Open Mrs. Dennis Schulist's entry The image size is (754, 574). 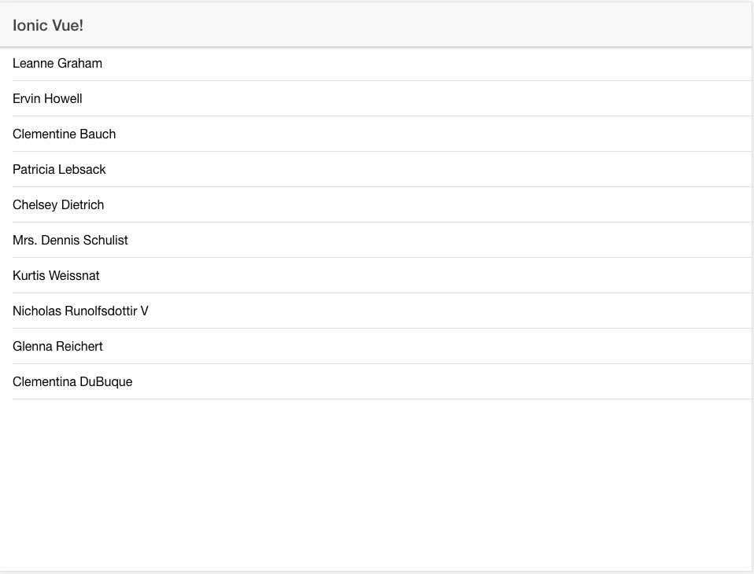coord(70,241)
